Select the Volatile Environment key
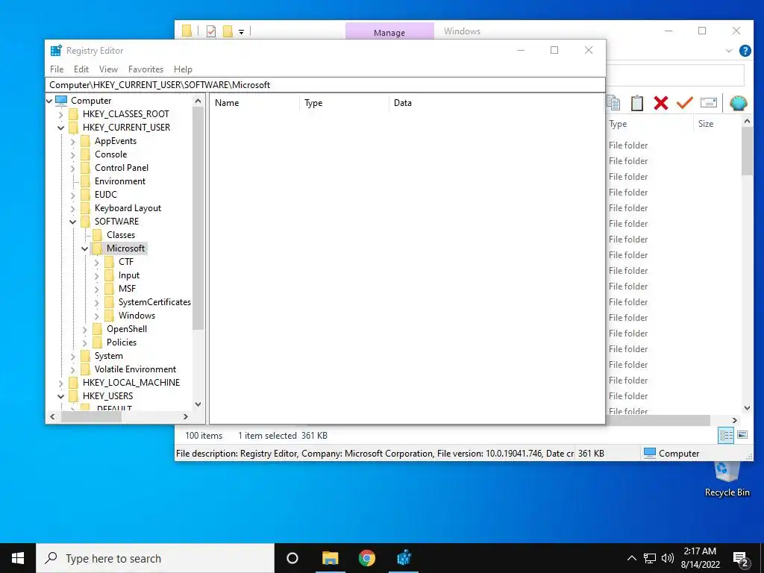 coord(135,369)
